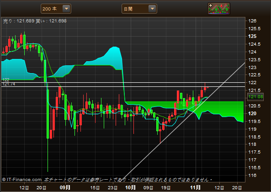Select the 日間 timeframe combo box
Image resolution: width=271 pixels, height=192 pixels.
click(x=139, y=9)
